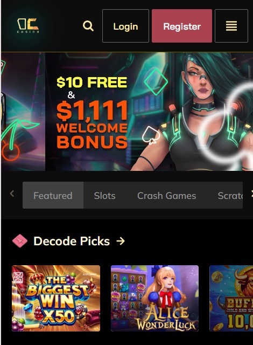Open the Decode Picks heading link

coord(72,241)
